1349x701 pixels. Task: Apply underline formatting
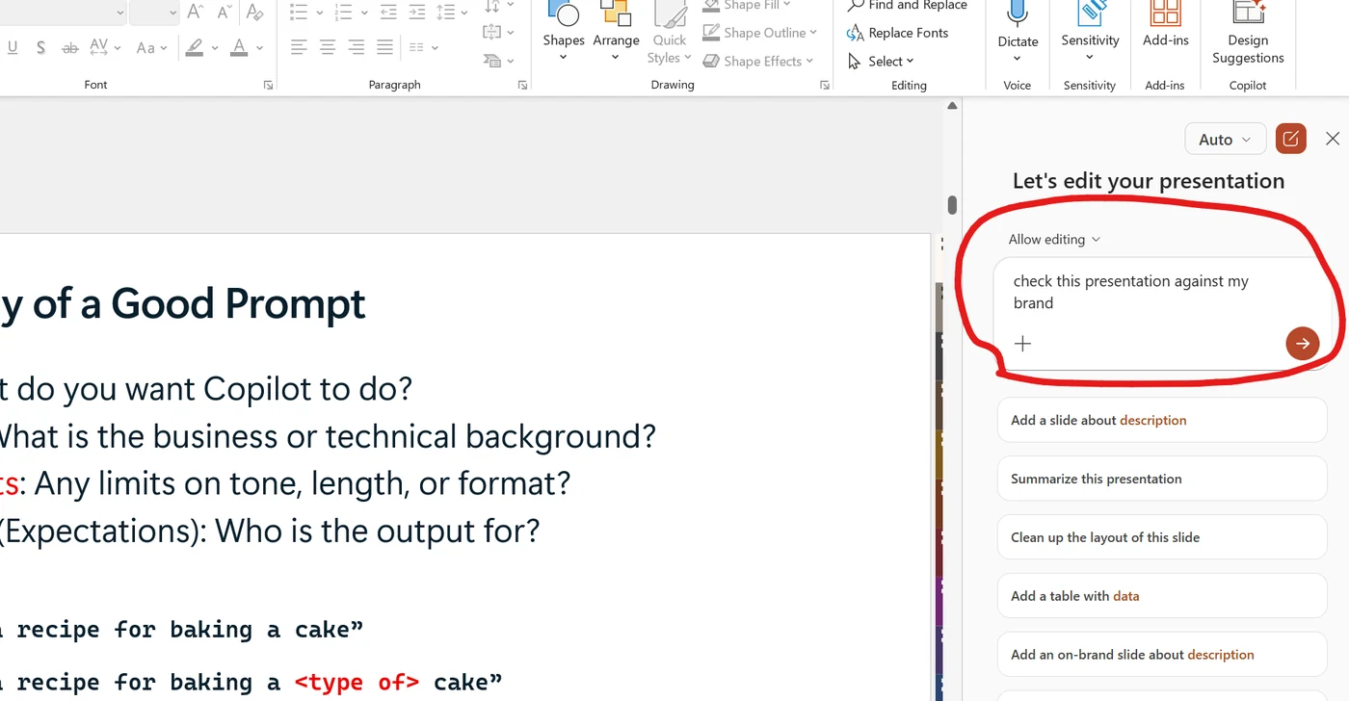(x=13, y=47)
